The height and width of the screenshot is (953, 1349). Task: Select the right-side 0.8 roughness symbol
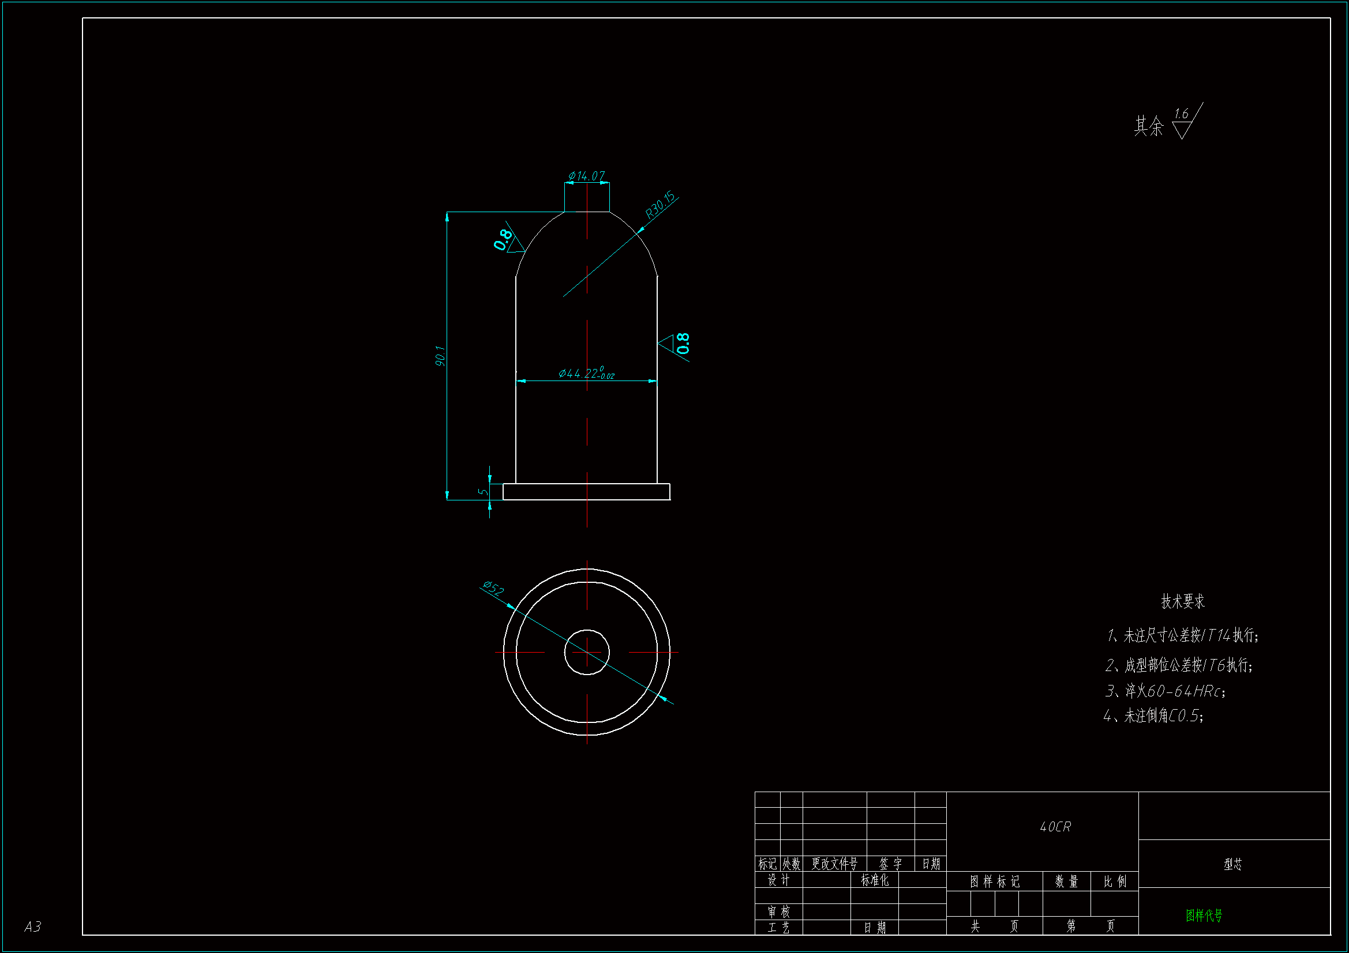(679, 344)
